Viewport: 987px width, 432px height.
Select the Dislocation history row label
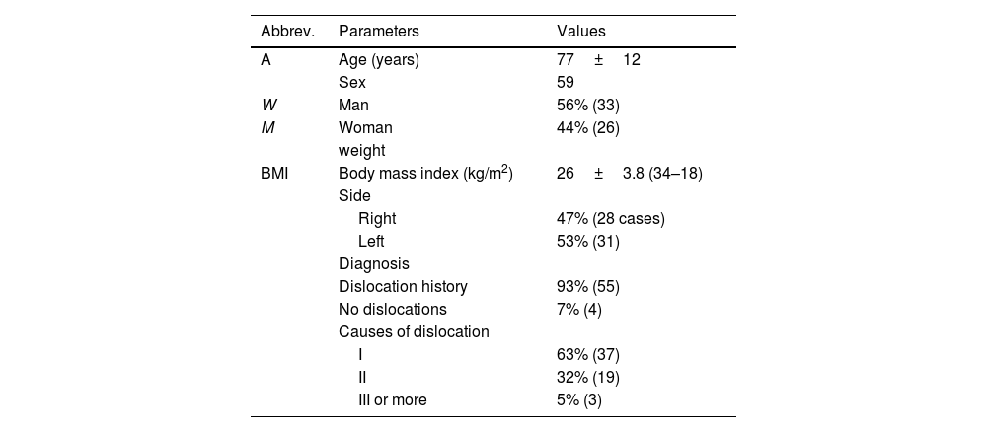[403, 287]
